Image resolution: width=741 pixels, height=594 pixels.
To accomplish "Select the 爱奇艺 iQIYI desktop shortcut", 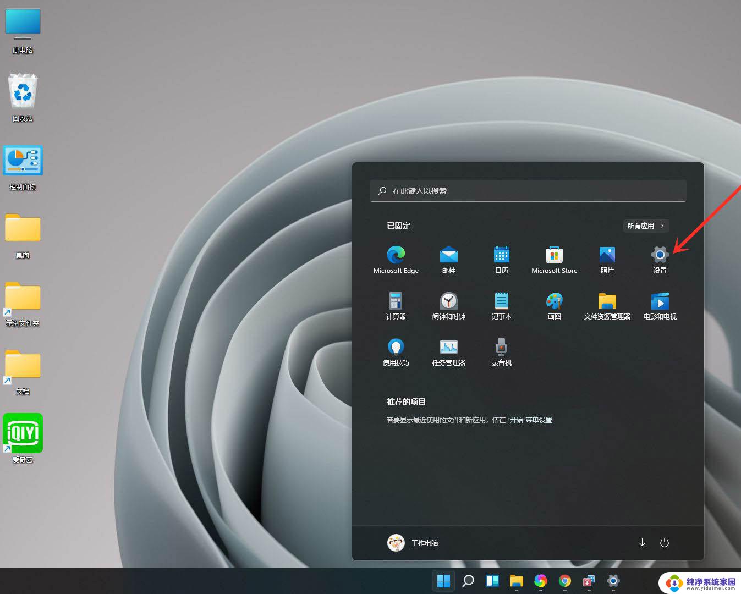I will click(x=23, y=438).
